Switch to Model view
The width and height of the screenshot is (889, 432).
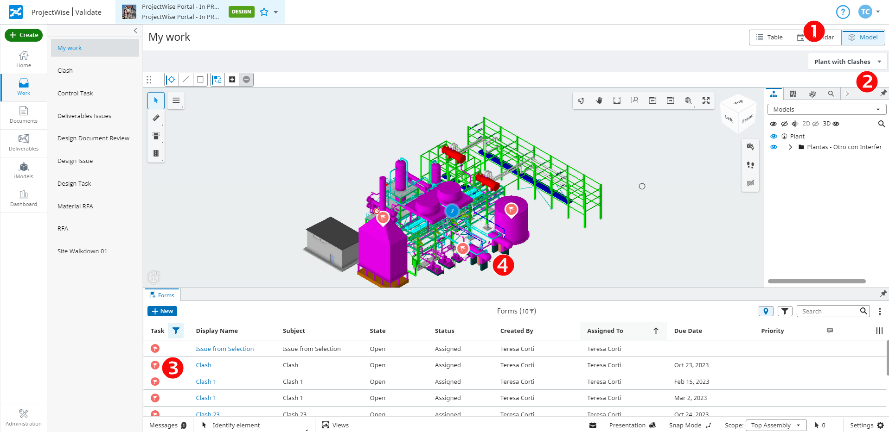point(863,37)
